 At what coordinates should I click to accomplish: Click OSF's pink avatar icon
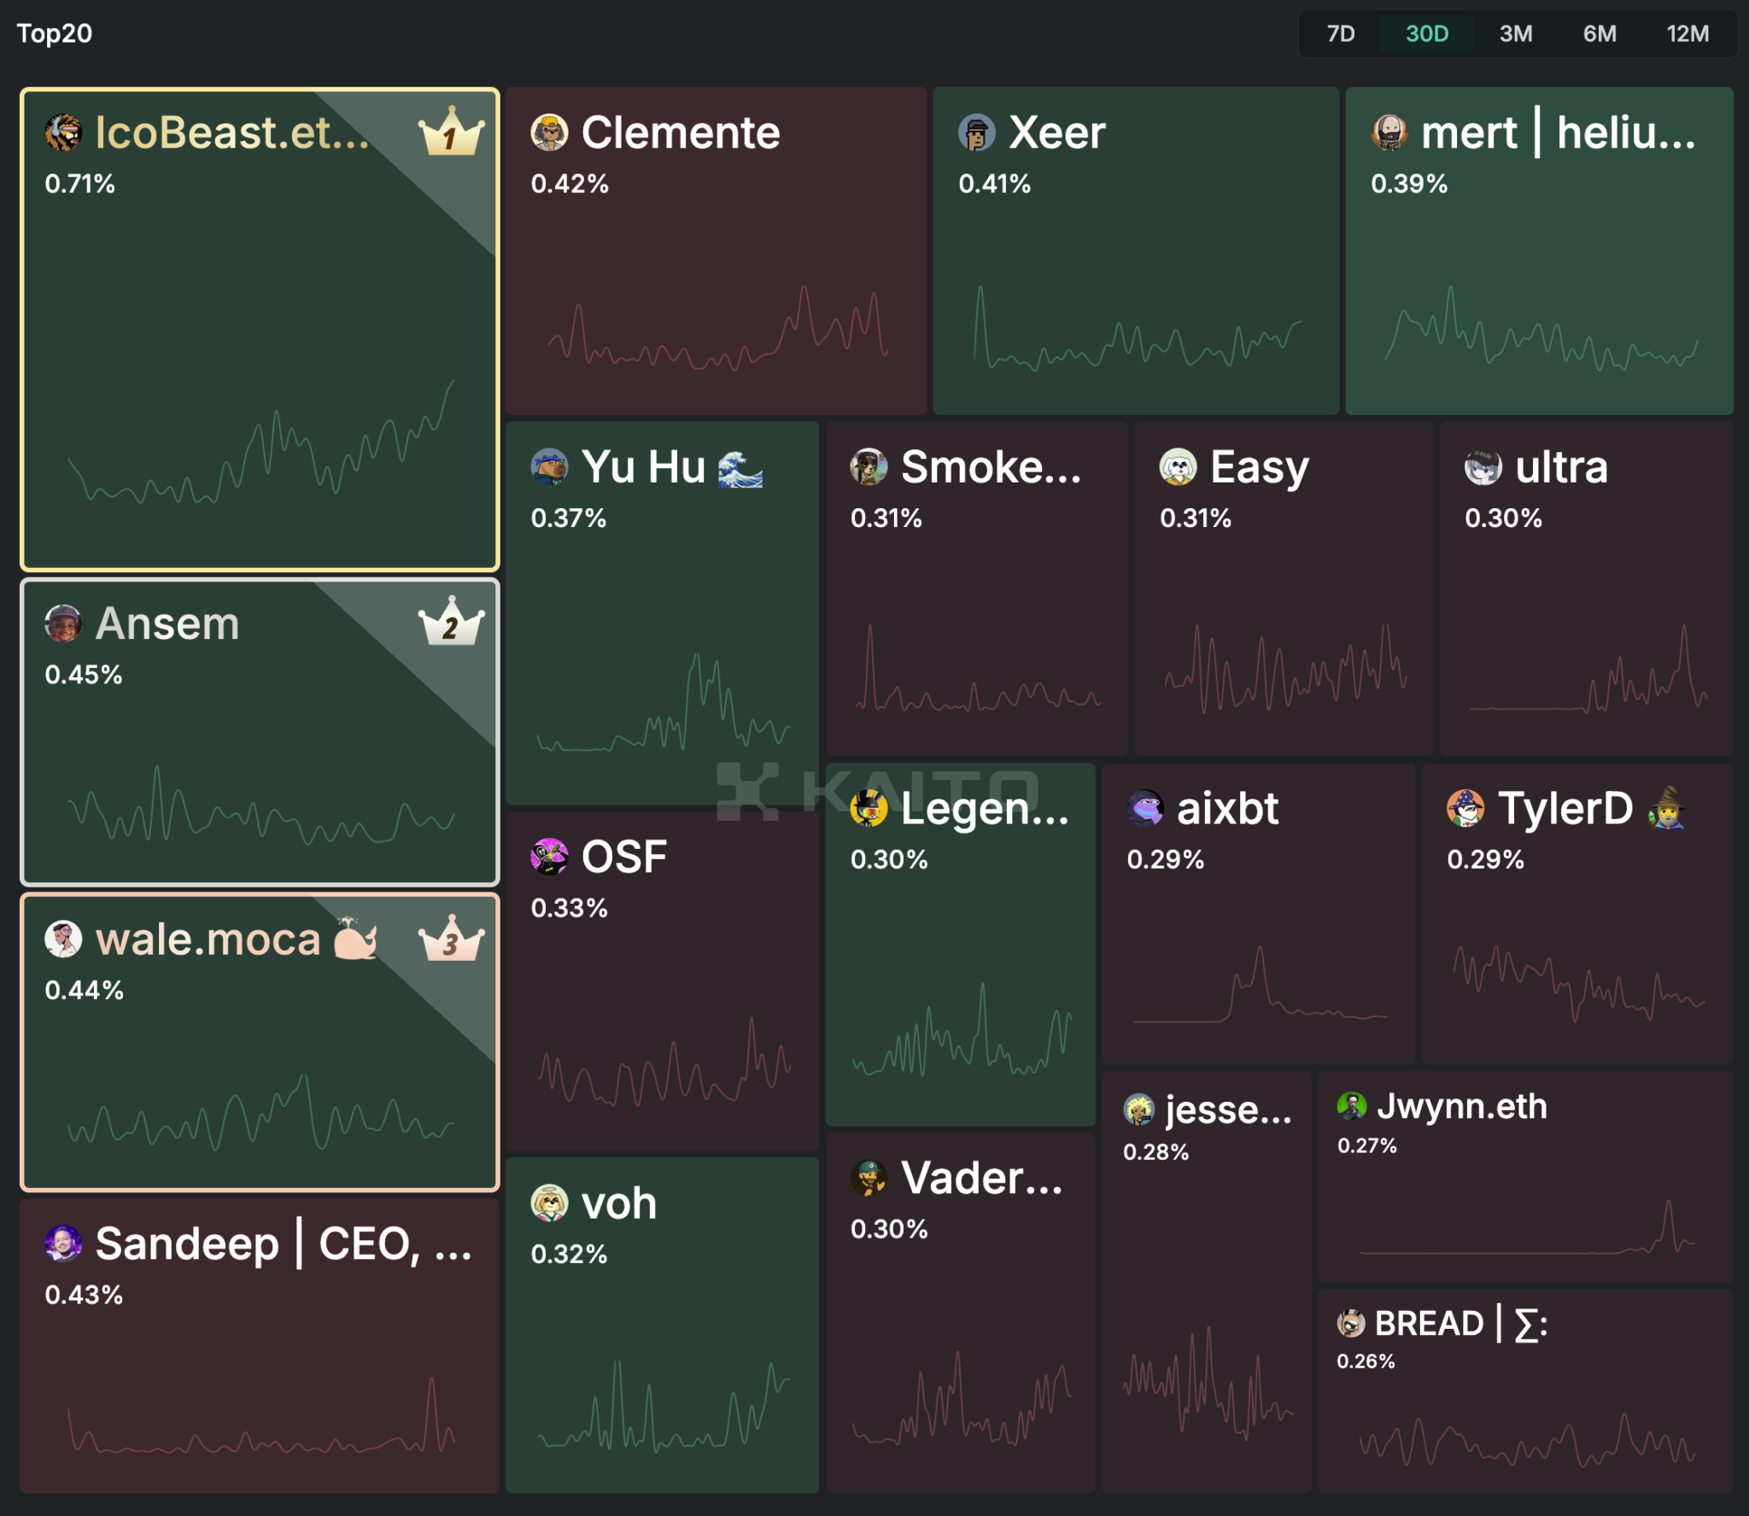point(549,857)
